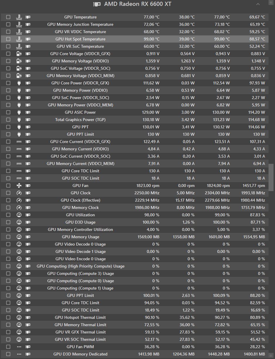Click the 1986,00 MHz current Memory Clock value
275x359 pixels.
[147, 207]
